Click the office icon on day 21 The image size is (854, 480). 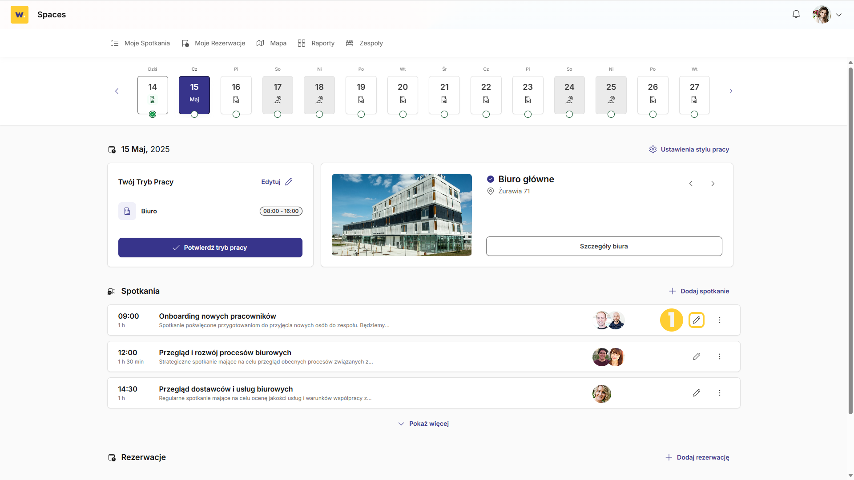(444, 100)
